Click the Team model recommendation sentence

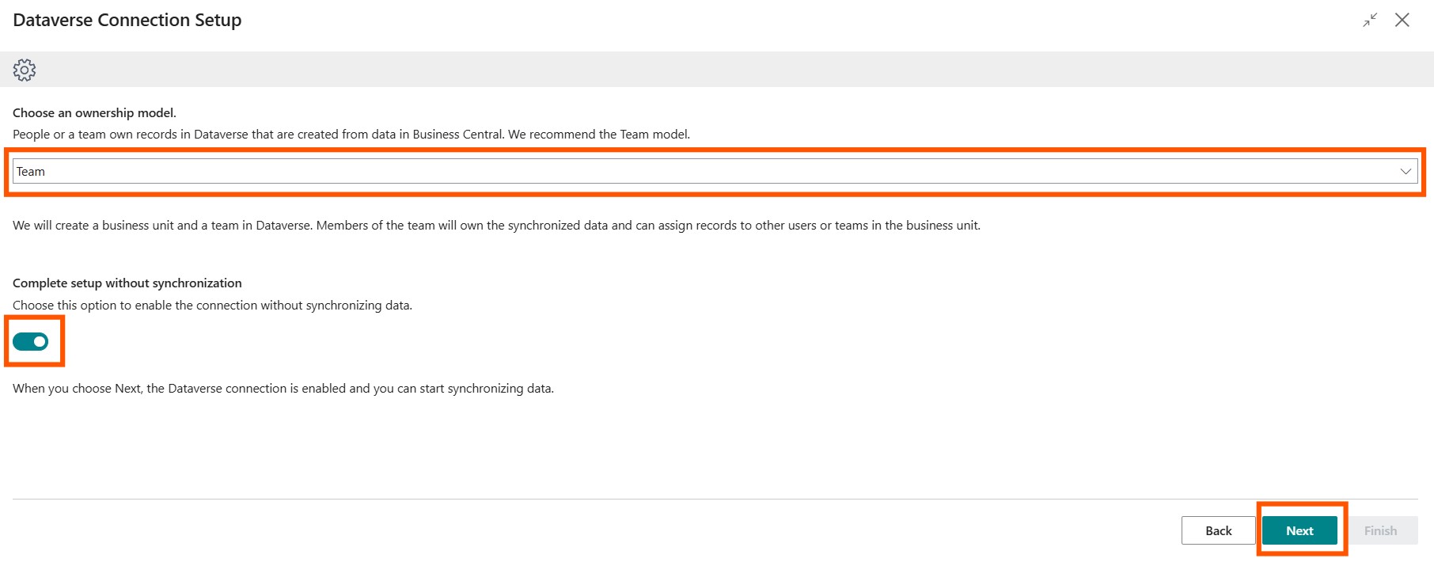(351, 135)
